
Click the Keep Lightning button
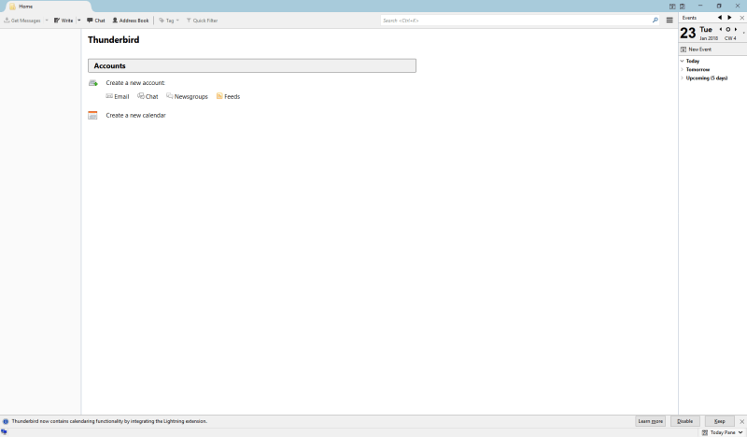pyautogui.click(x=719, y=421)
